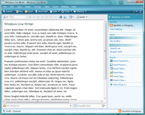
Task: Click the Publish toolbar button
Action: click(x=8, y=12)
